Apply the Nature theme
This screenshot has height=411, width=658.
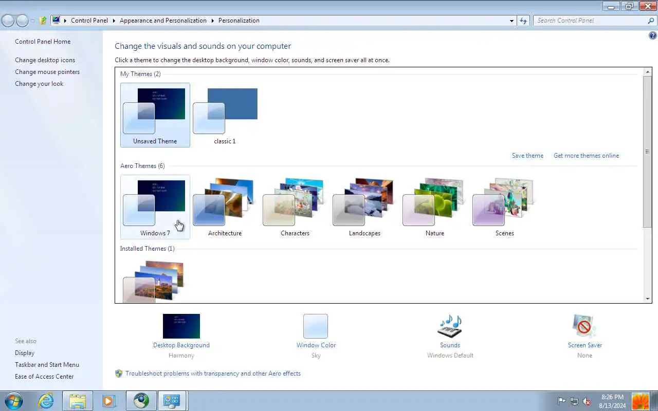pos(435,207)
